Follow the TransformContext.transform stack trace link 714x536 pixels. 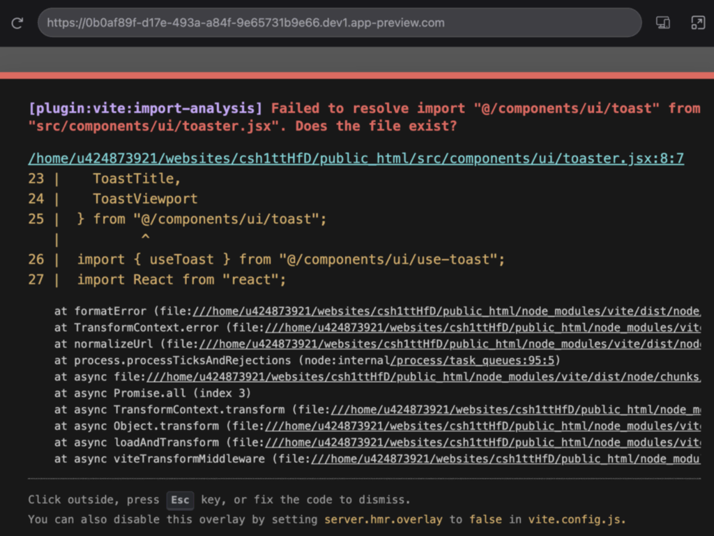(x=516, y=410)
